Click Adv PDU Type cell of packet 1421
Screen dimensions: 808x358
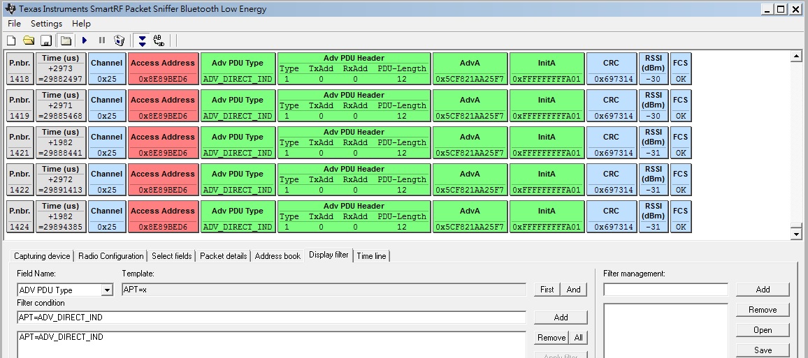coord(238,143)
